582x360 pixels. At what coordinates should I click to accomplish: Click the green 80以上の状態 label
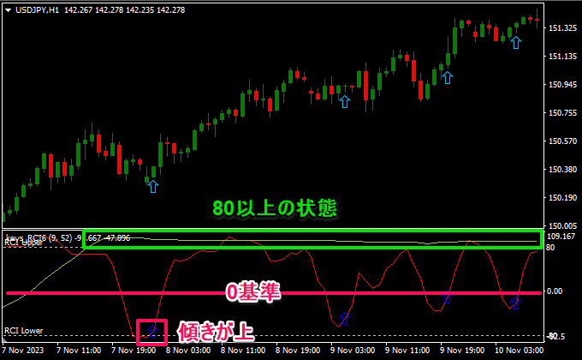(x=276, y=208)
